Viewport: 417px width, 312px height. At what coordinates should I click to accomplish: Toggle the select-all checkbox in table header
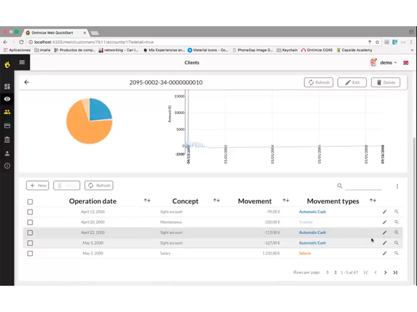tap(30, 202)
